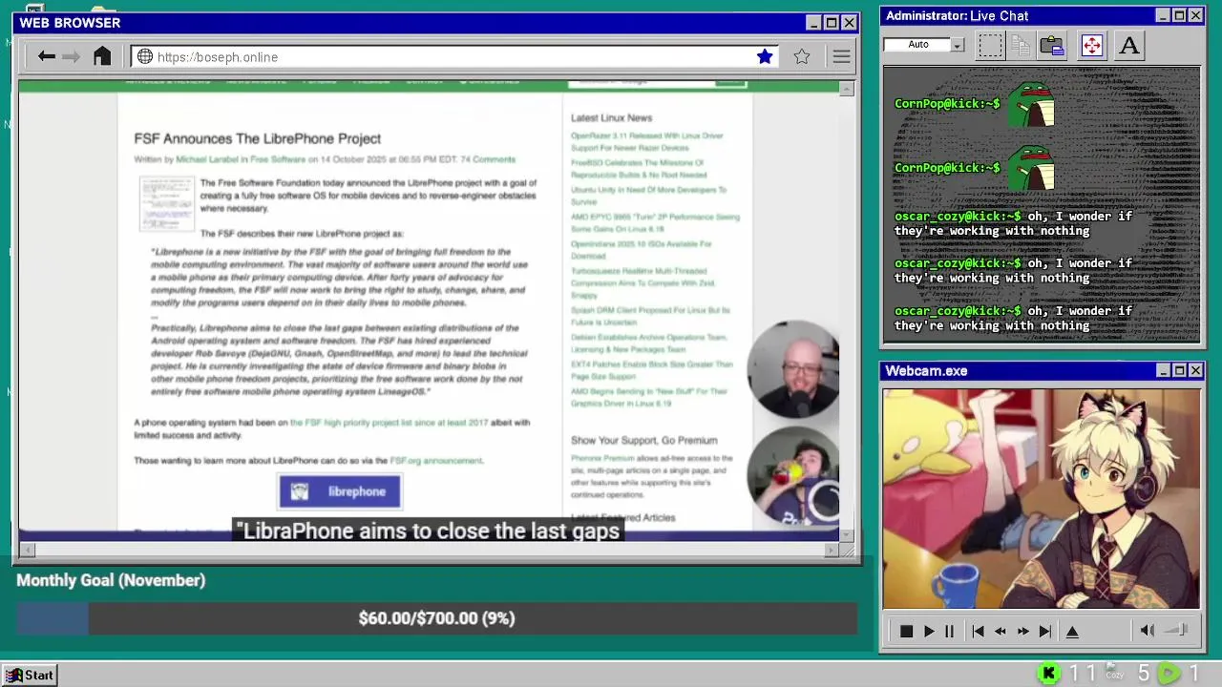Expand the Auto dropdown in Live Chat

[x=958, y=45]
